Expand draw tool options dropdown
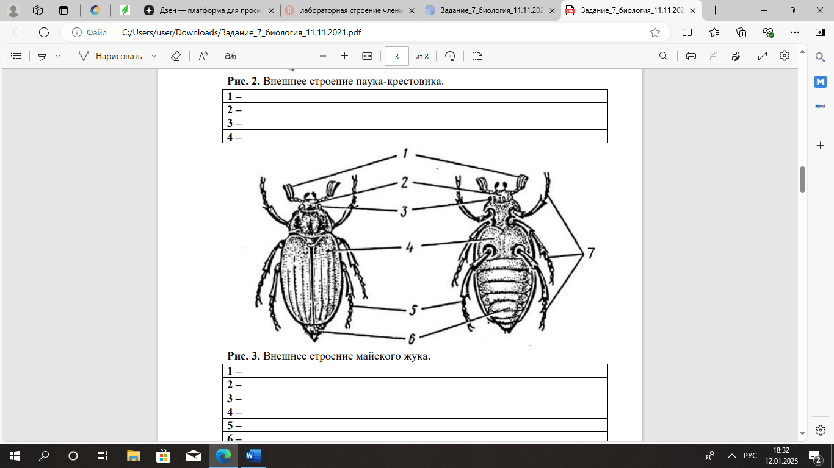 154,56
